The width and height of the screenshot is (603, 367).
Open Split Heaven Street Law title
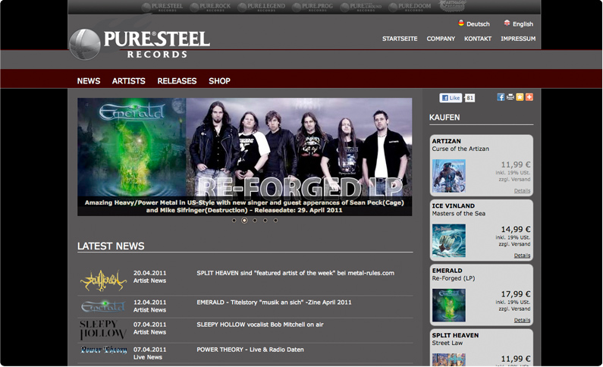point(455,340)
